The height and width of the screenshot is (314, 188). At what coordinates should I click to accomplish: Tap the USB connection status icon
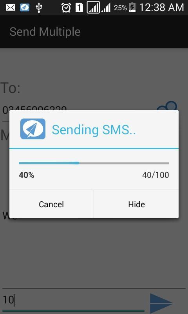click(x=39, y=7)
